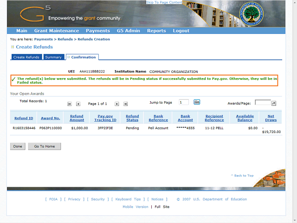This screenshot has height=223, width=297.
Task: Click the Page 1 of 1 indicator
Action: tap(97, 104)
